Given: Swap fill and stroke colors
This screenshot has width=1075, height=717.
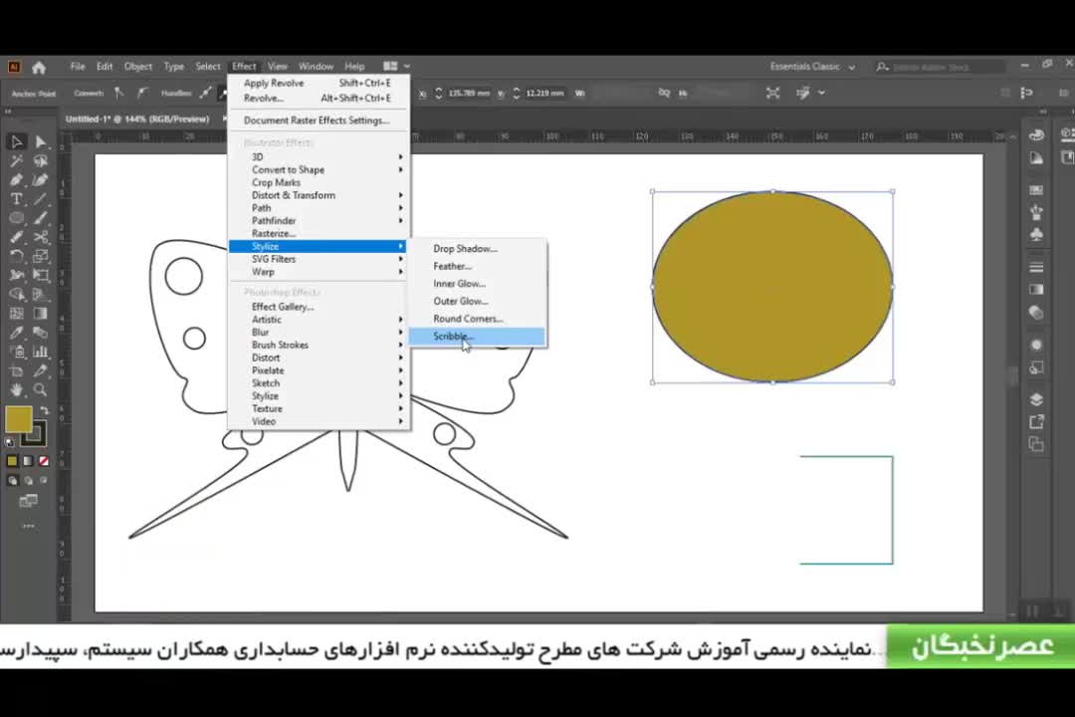Looking at the screenshot, I should pos(44,410).
